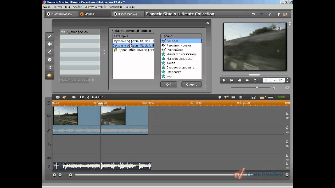The height and width of the screenshot is (188, 335).
Task: Open the Инструментарий menu
Action: 95,7
